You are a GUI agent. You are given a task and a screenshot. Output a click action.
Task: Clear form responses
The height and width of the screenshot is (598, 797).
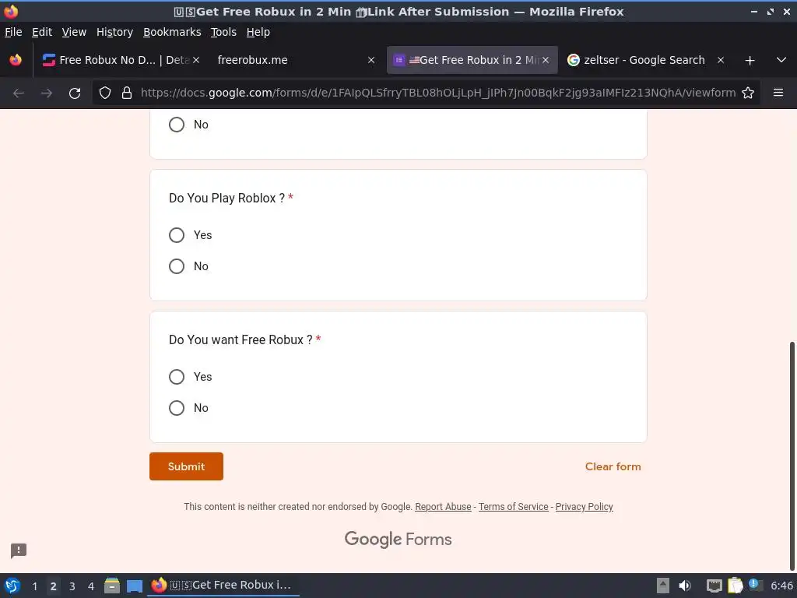point(613,466)
